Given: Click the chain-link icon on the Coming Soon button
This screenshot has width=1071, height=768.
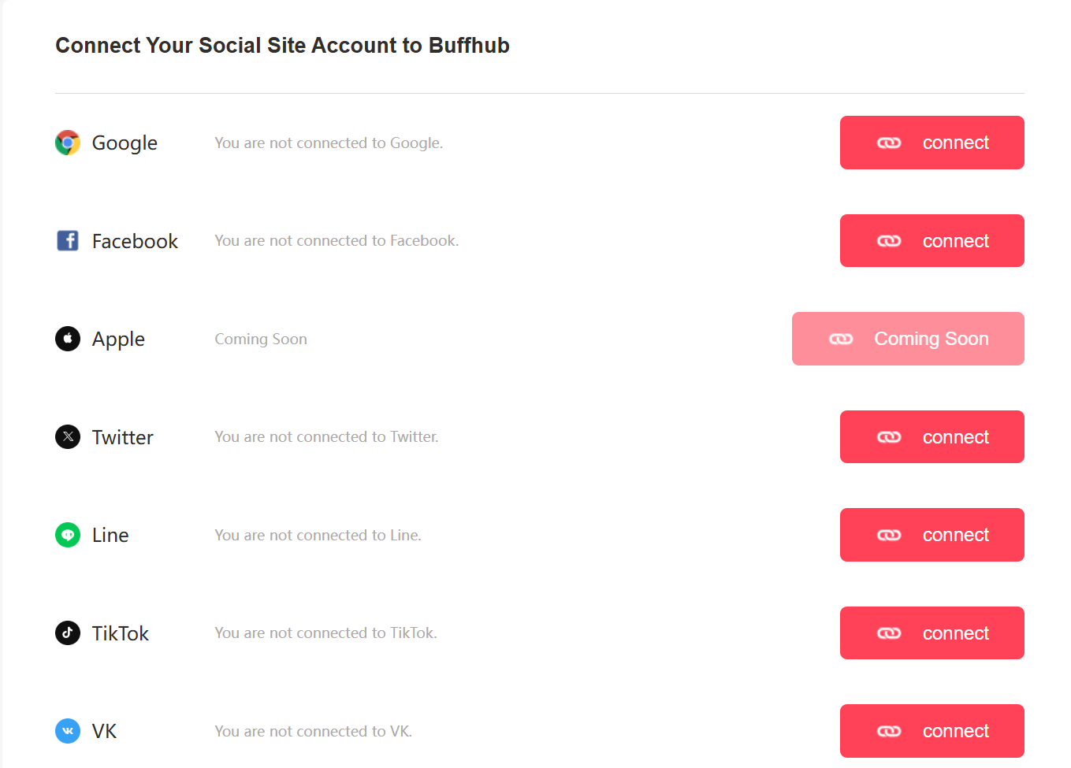Looking at the screenshot, I should pos(841,339).
